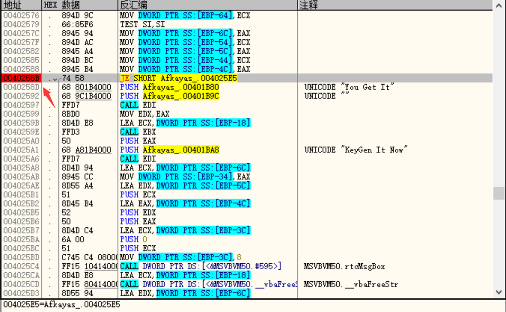Select address 004025A1

click(21, 150)
